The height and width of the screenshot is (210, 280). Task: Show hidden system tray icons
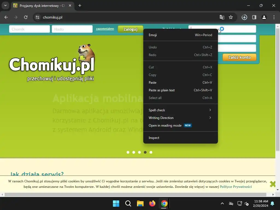pyautogui.click(x=222, y=203)
